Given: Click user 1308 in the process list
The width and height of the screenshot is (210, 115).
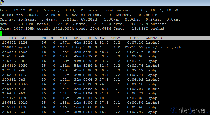Looking at the screenshot, I should [x=23, y=52].
